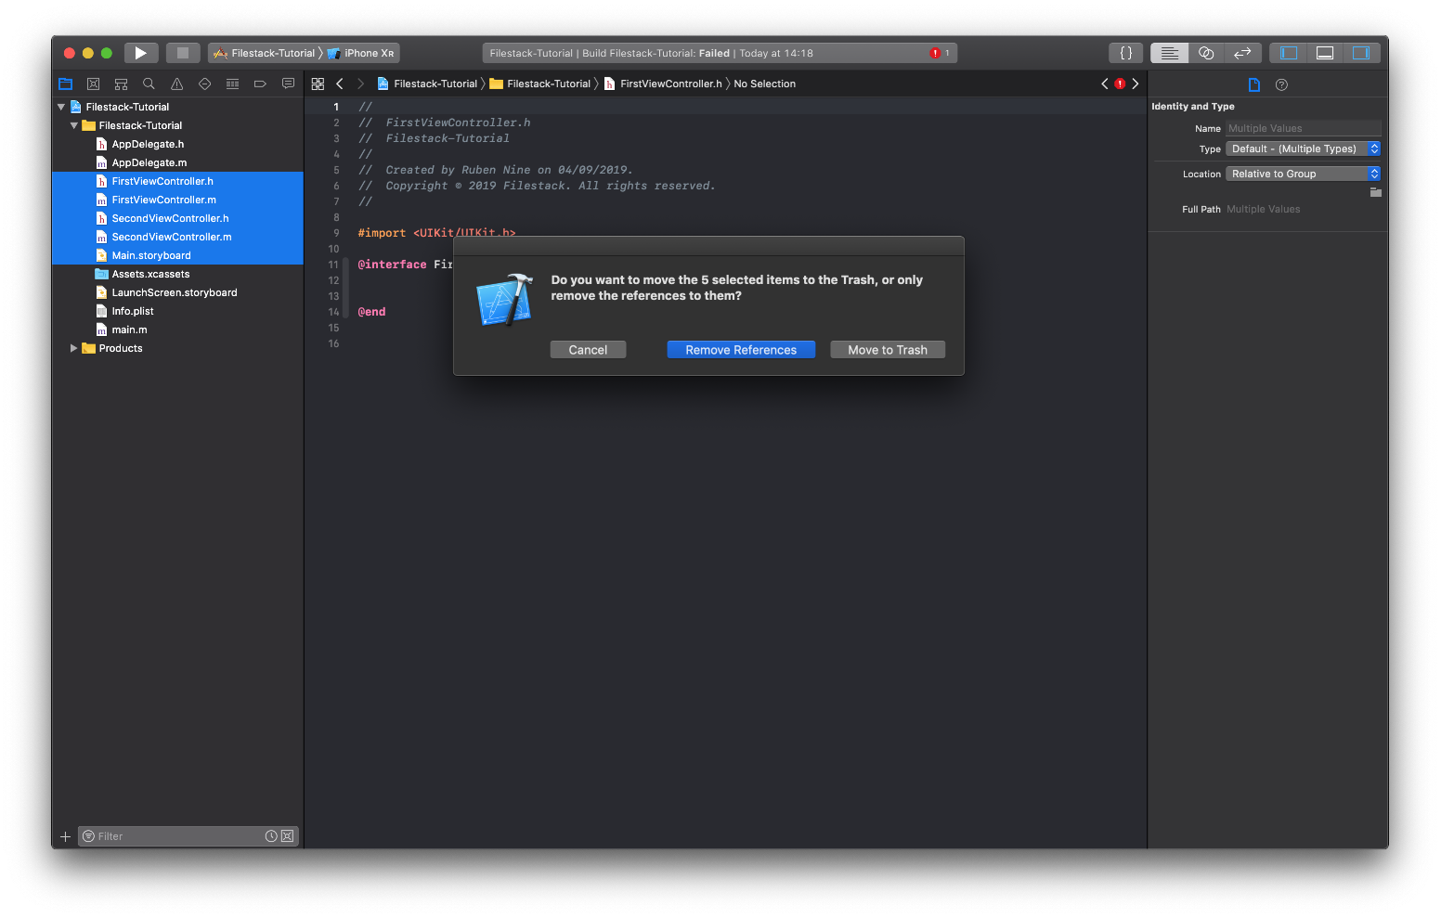Click the Name field in Identity and Type
Image resolution: width=1441 pixels, height=918 pixels.
pos(1304,128)
